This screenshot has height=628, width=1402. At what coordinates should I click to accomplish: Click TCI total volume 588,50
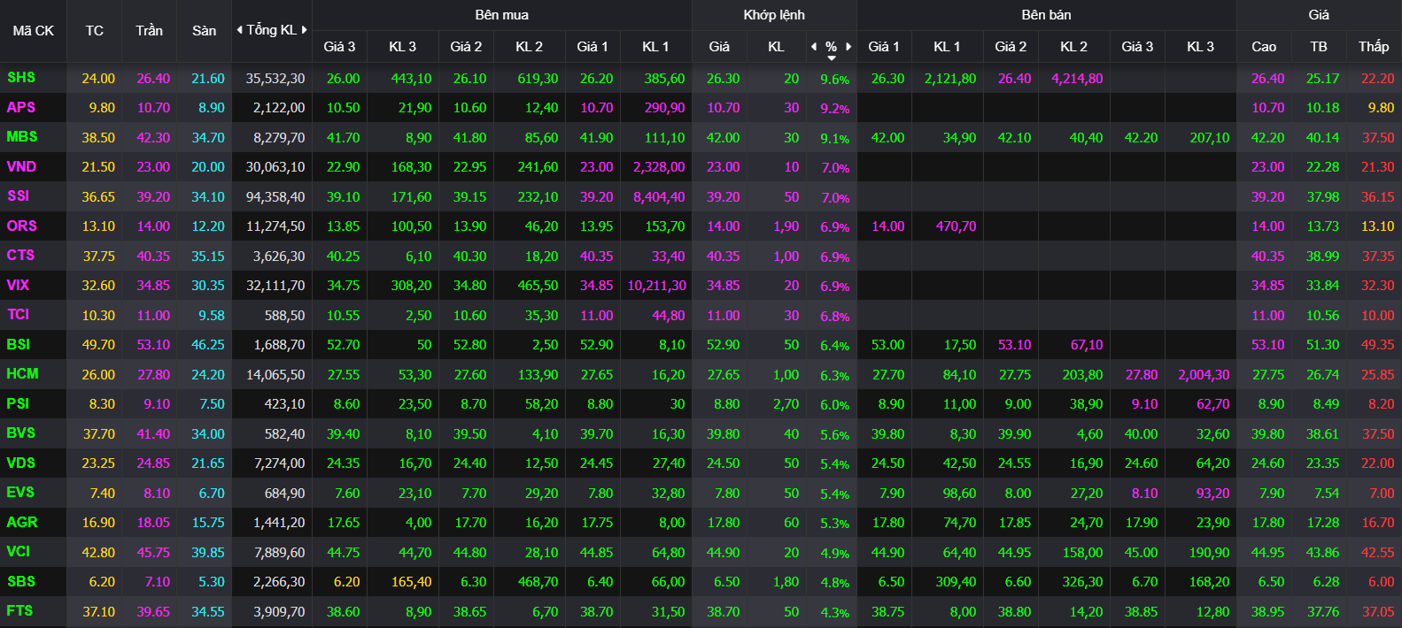[285, 316]
